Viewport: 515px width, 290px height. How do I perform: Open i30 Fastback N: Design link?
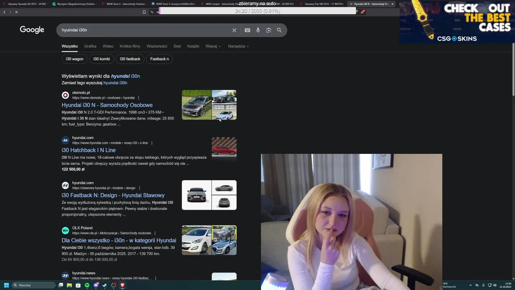point(113,195)
